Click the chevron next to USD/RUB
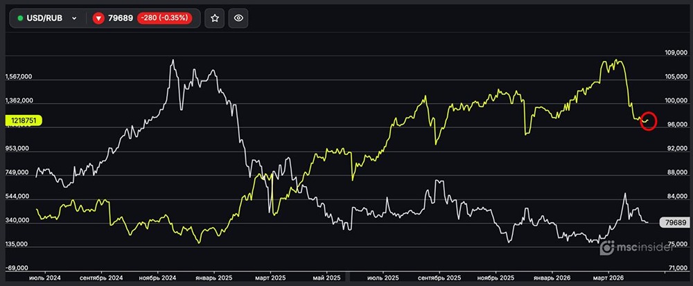 74,18
